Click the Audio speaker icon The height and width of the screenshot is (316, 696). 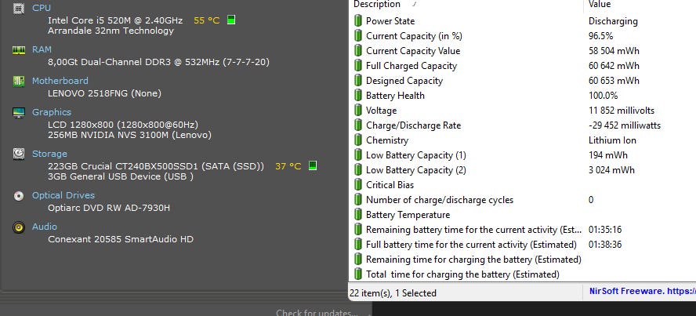click(x=19, y=227)
